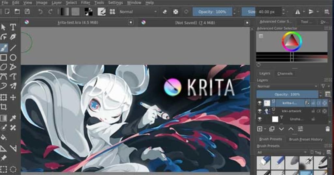Image resolution: width=334 pixels, height=175 pixels.
Task: Select the Crop tool
Action: (4, 107)
